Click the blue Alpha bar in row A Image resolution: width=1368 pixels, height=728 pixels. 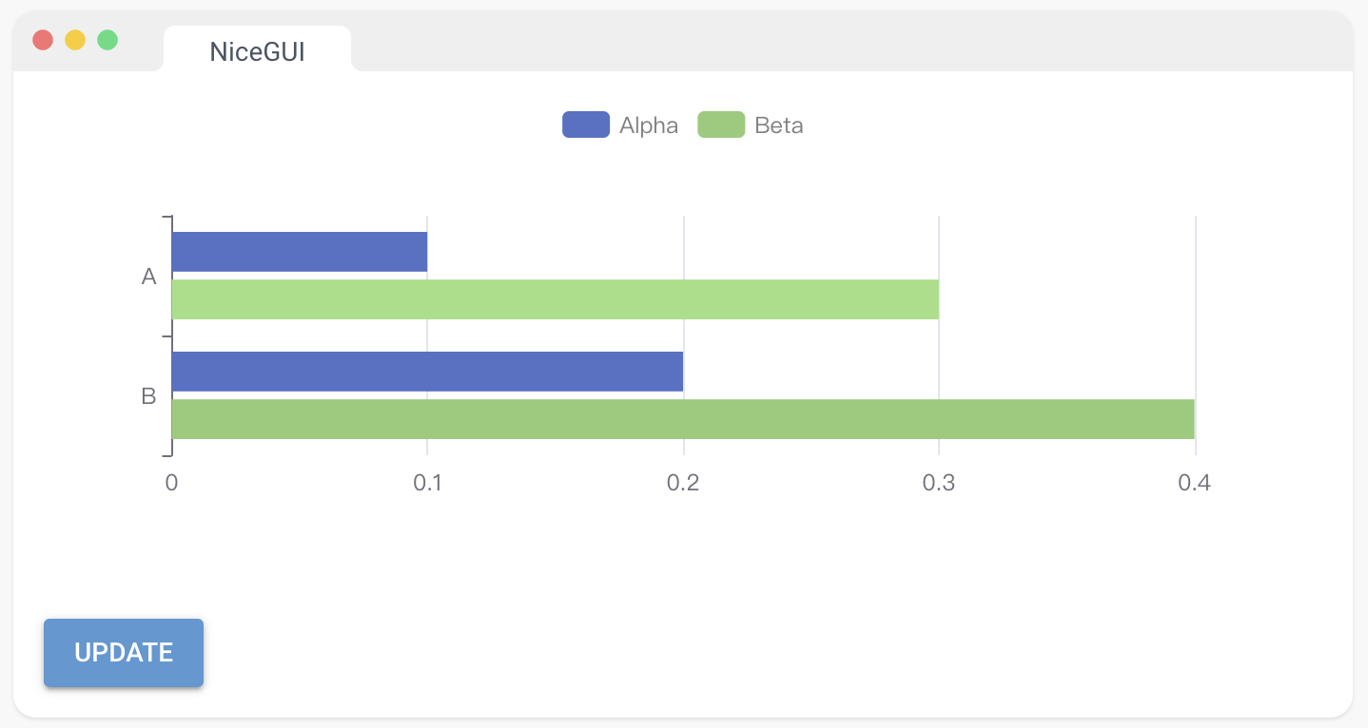click(300, 252)
